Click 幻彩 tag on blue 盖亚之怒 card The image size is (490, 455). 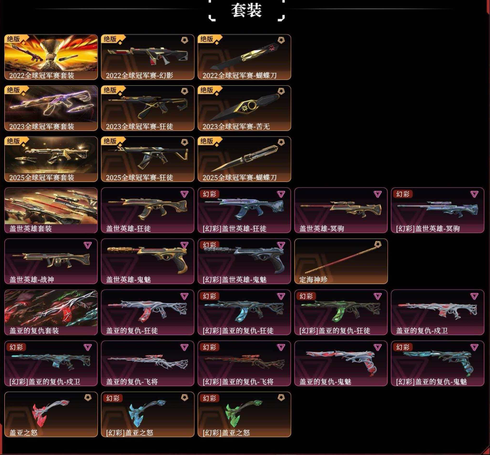pyautogui.click(x=113, y=398)
